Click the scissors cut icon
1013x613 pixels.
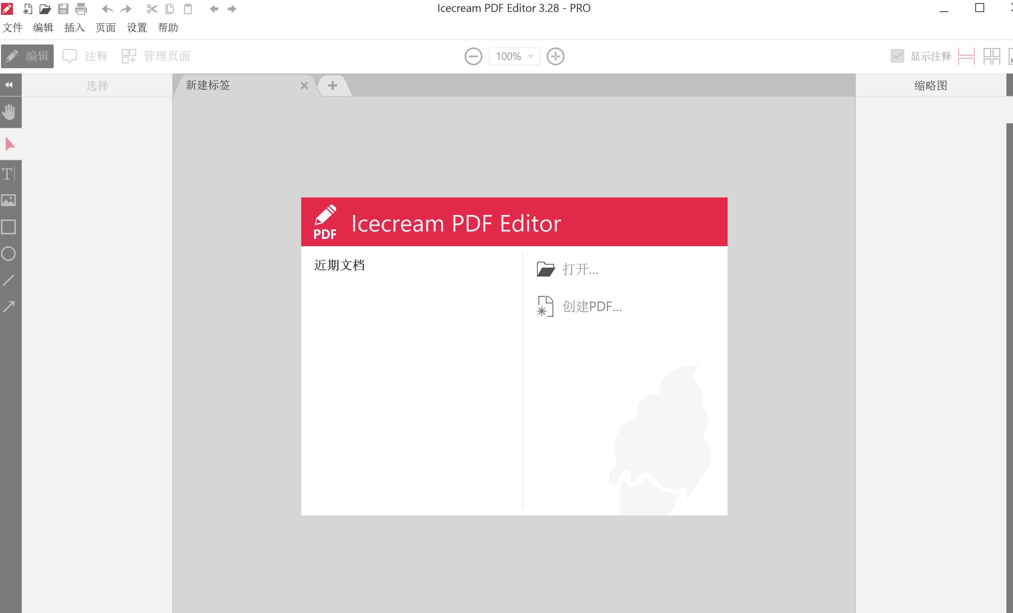(152, 9)
